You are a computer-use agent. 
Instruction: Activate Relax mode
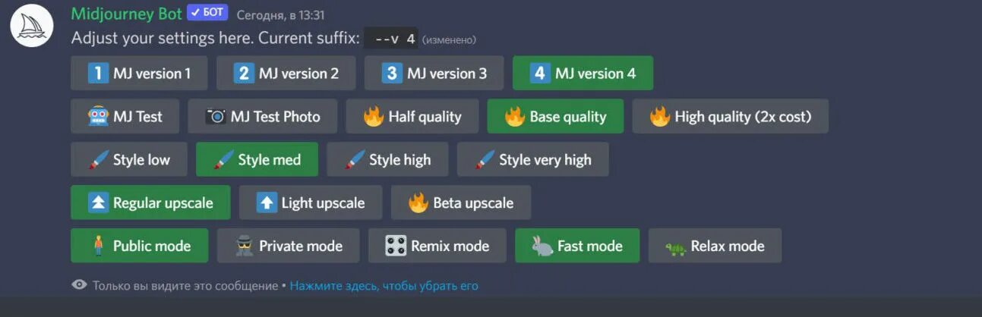point(715,246)
